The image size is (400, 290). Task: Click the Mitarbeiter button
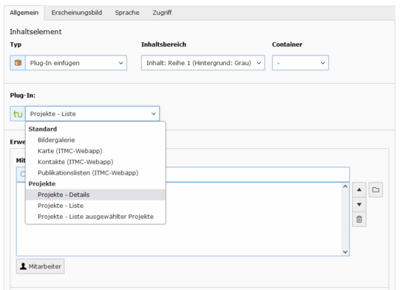41,266
